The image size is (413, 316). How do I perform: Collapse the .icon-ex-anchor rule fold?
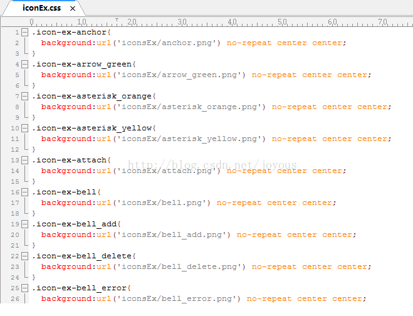[24, 33]
